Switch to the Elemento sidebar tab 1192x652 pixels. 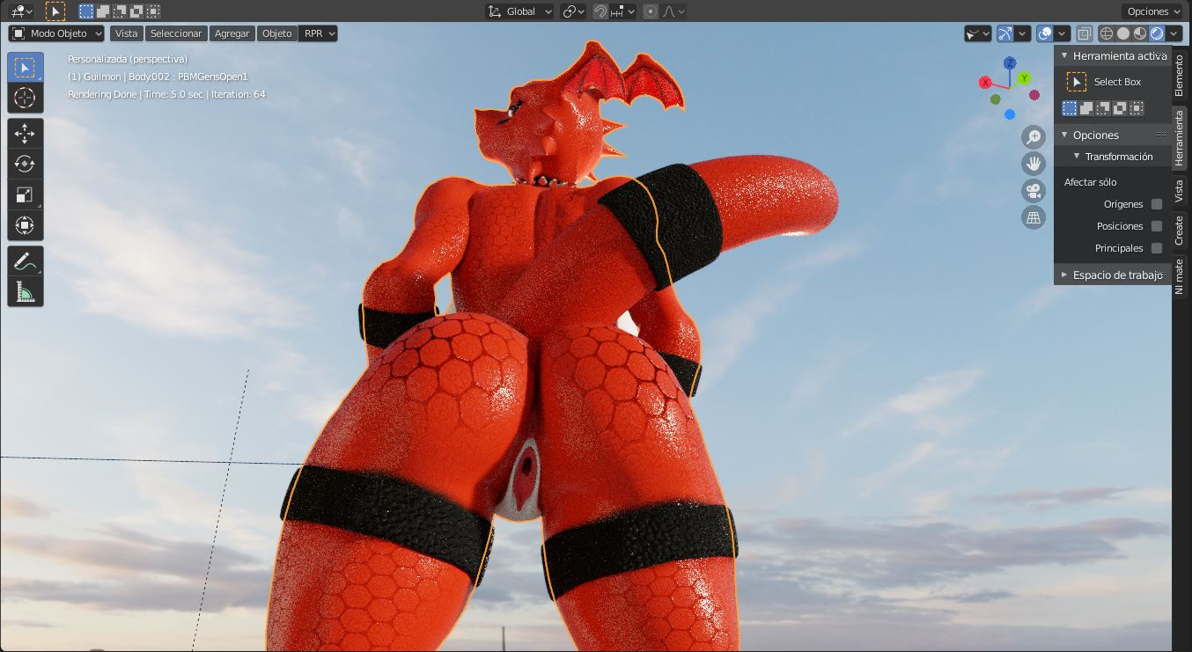[1180, 76]
